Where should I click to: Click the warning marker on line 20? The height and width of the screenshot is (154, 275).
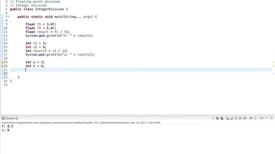pyautogui.click(x=2, y=66)
